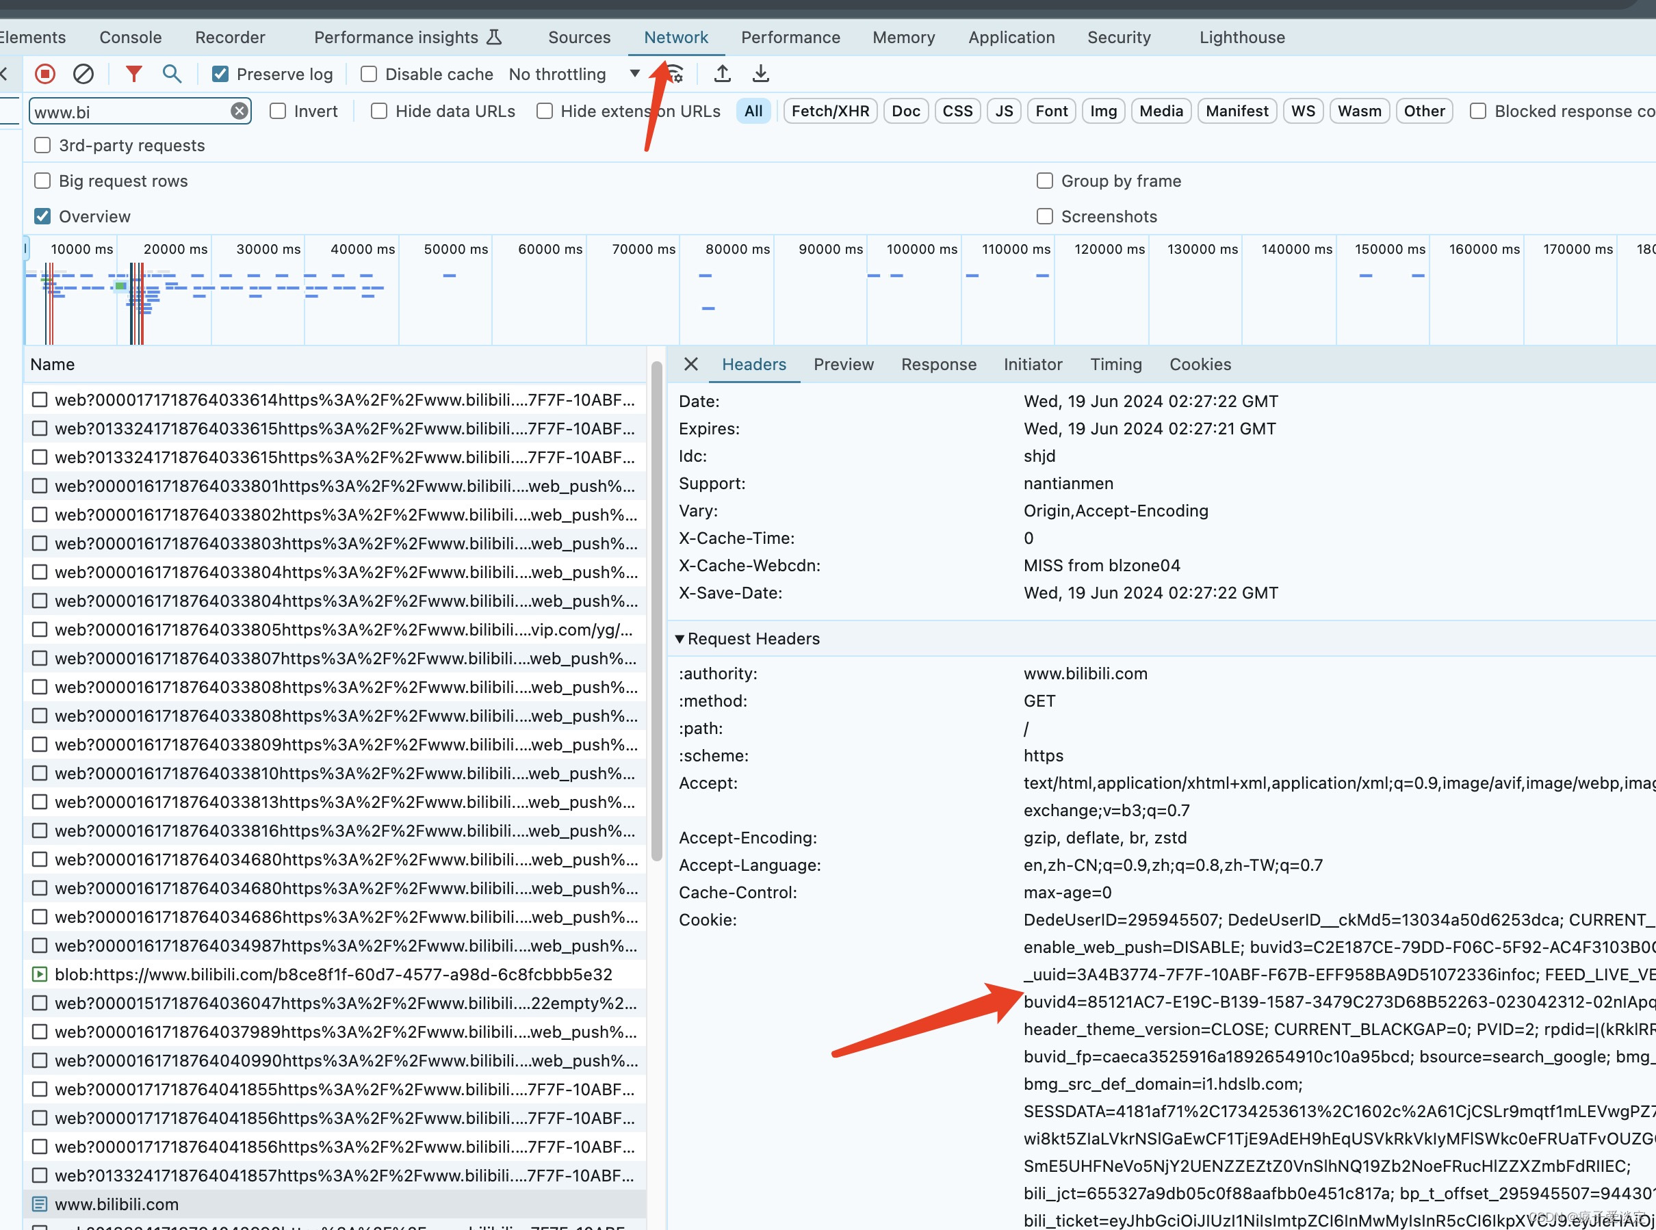Screen dimensions: 1656x1230
Task: Export requests as HAR file
Action: pyautogui.click(x=760, y=74)
